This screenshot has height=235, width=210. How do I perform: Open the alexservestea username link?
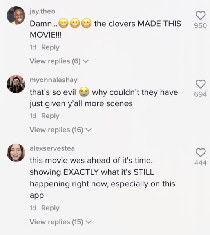tap(52, 148)
